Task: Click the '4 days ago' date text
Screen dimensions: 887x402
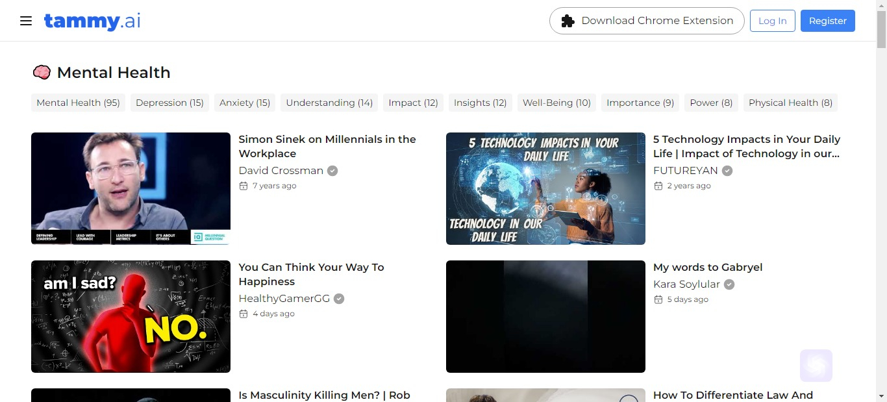Action: point(273,314)
